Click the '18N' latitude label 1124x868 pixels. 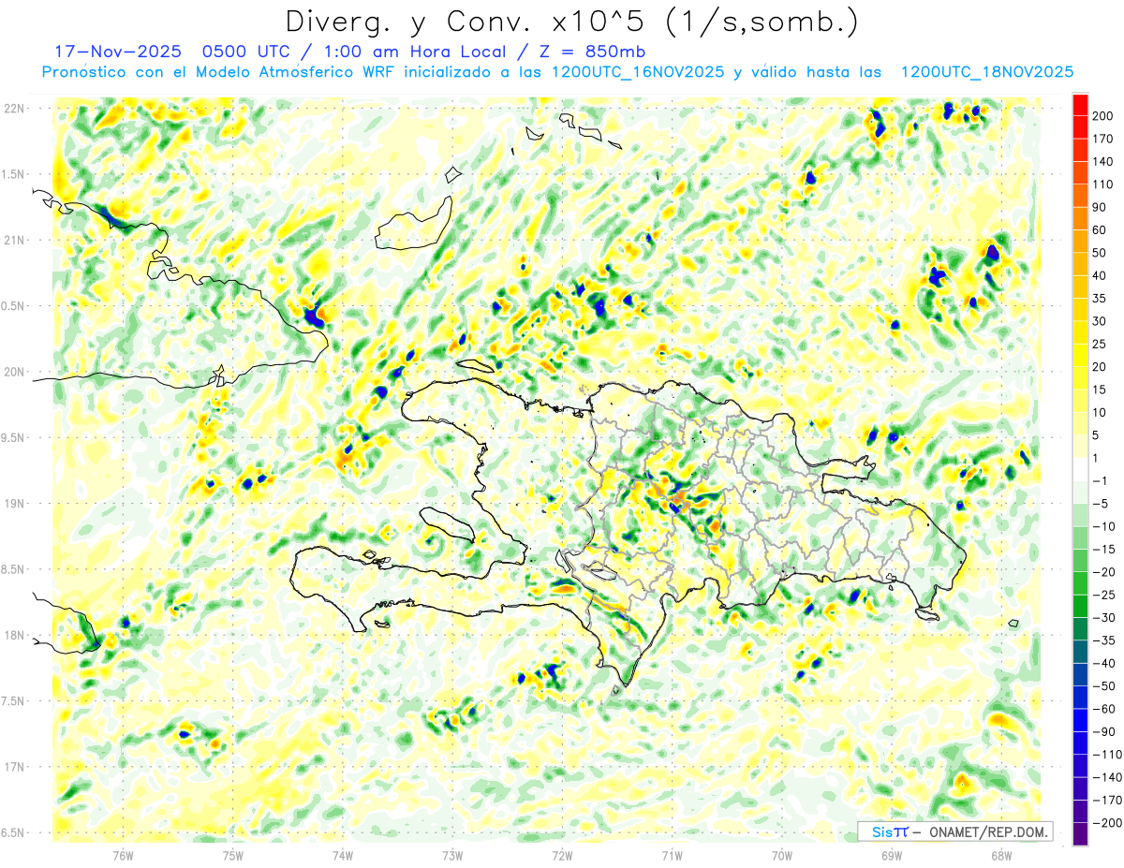click(14, 636)
